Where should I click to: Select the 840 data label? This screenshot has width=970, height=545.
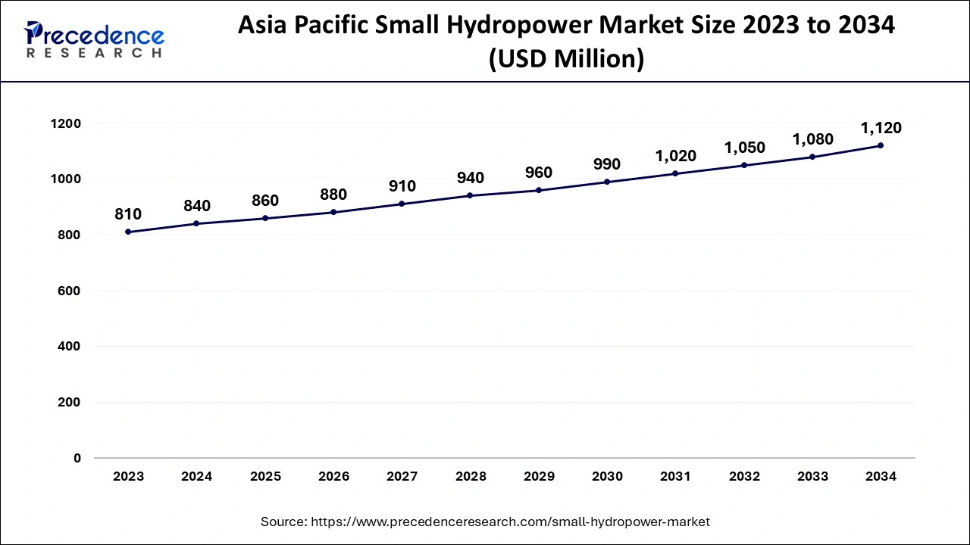[196, 206]
